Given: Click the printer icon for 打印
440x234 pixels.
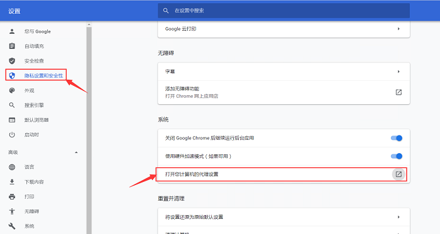Looking at the screenshot, I should 12,196.
